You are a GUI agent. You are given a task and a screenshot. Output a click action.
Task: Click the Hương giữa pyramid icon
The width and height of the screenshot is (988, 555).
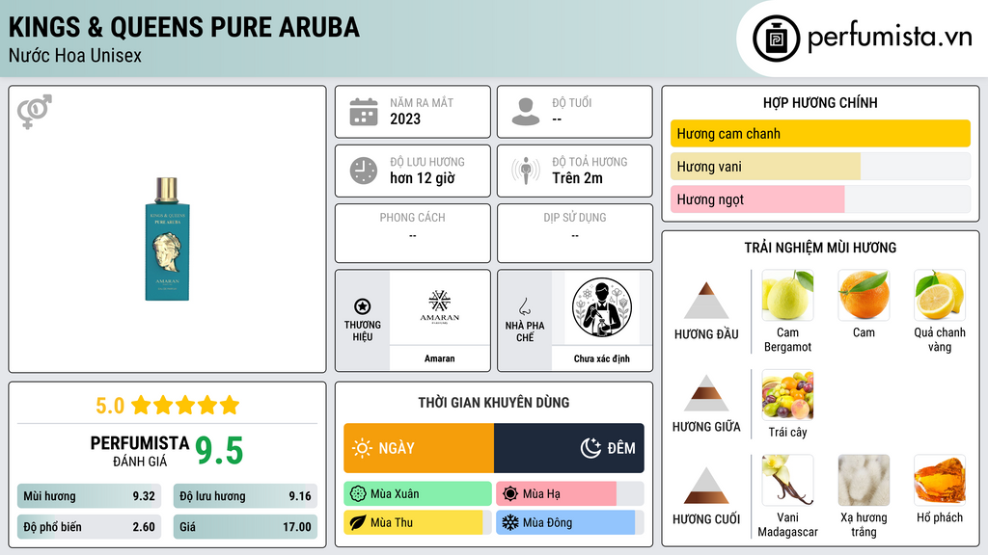706,393
